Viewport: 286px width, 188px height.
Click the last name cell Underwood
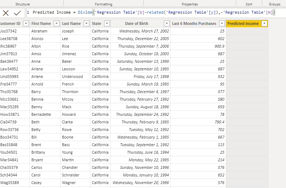coord(72,76)
